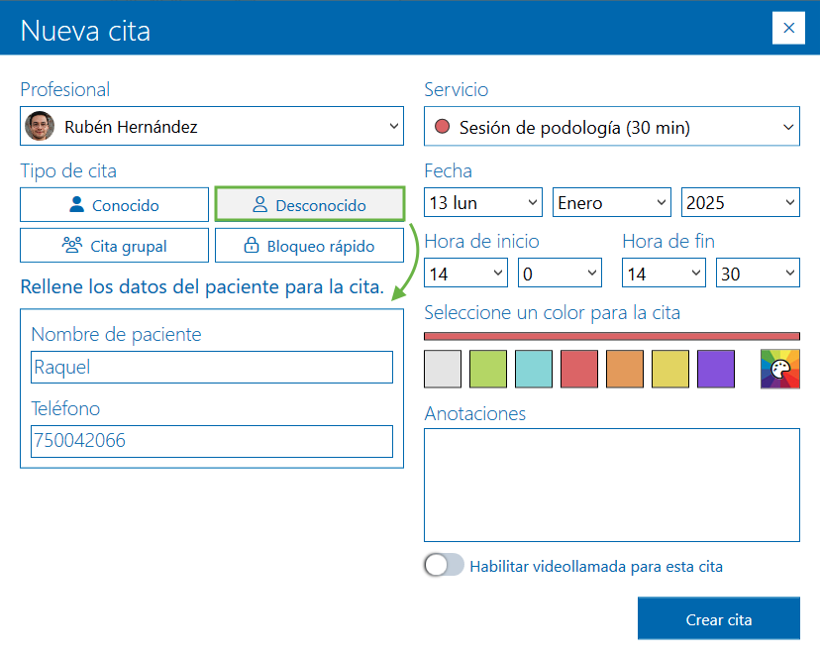Click Rubén Hernández's avatar photo

[x=40, y=126]
